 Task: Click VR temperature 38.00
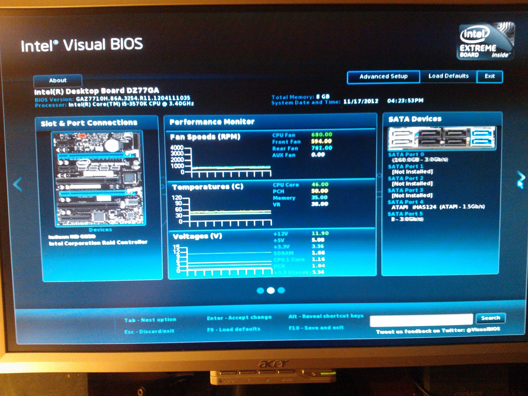[320, 204]
